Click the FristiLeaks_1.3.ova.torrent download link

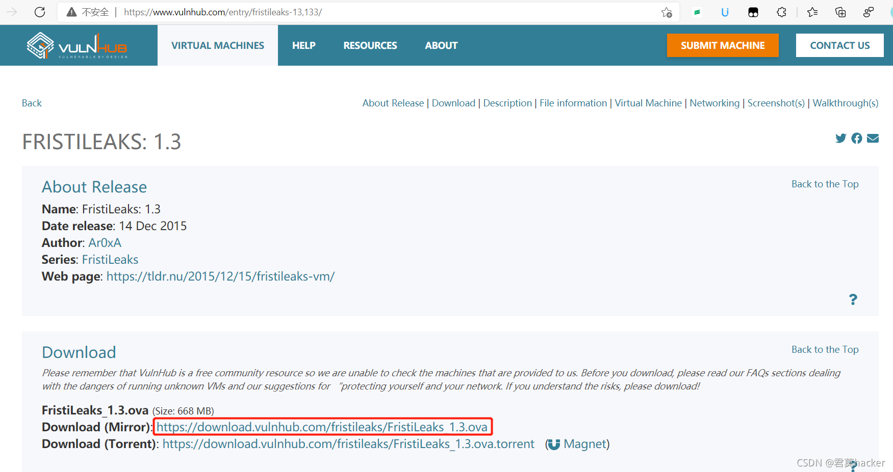pos(348,443)
